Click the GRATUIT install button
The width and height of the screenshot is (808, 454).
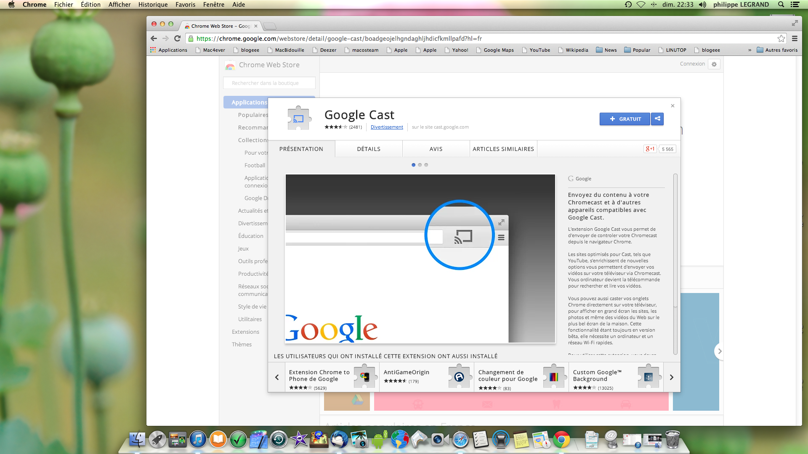tap(625, 119)
